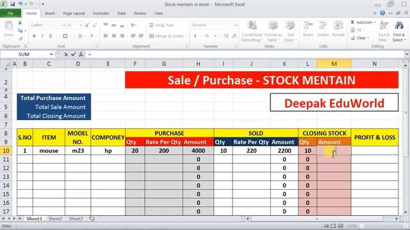Image resolution: width=410 pixels, height=230 pixels.
Task: Switch to the Page Layout tab
Action: coord(74,13)
